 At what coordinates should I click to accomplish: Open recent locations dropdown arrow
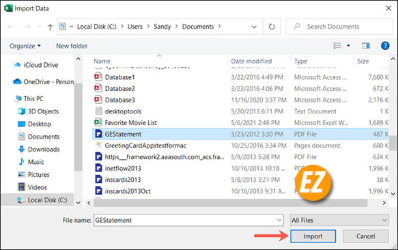coord(254,27)
